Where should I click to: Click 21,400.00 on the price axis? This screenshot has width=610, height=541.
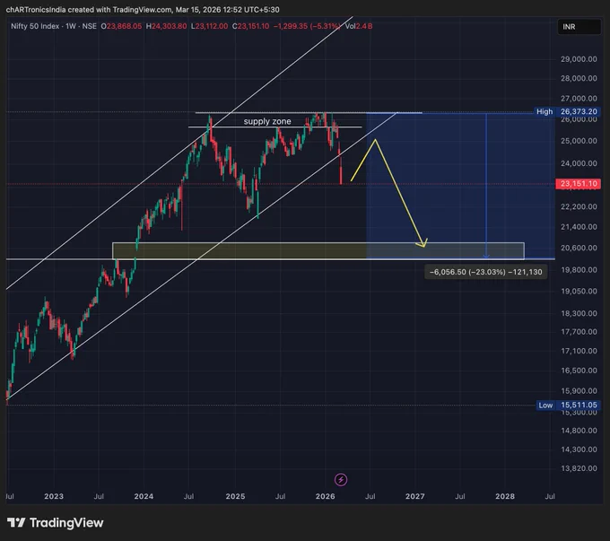point(579,227)
